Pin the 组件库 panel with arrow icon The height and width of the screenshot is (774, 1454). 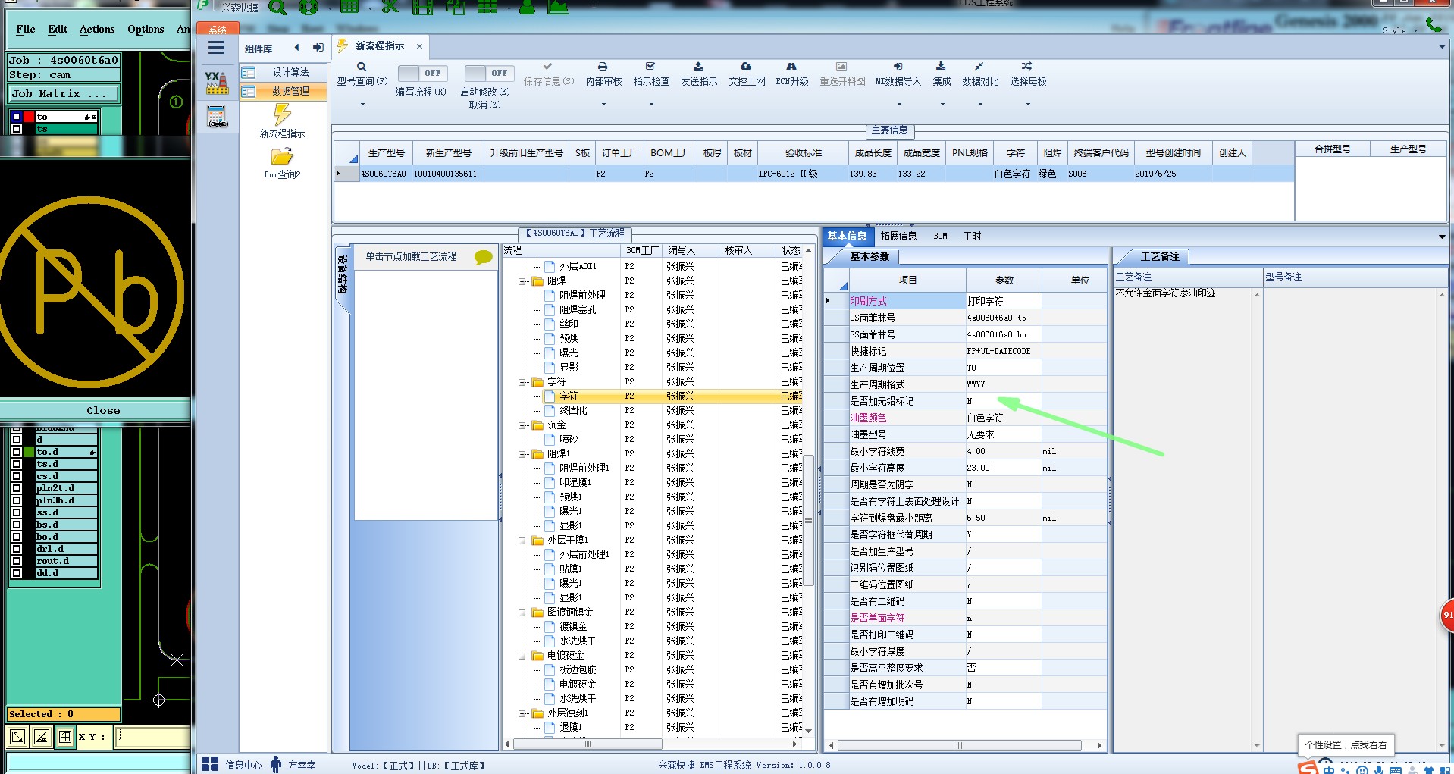point(318,48)
